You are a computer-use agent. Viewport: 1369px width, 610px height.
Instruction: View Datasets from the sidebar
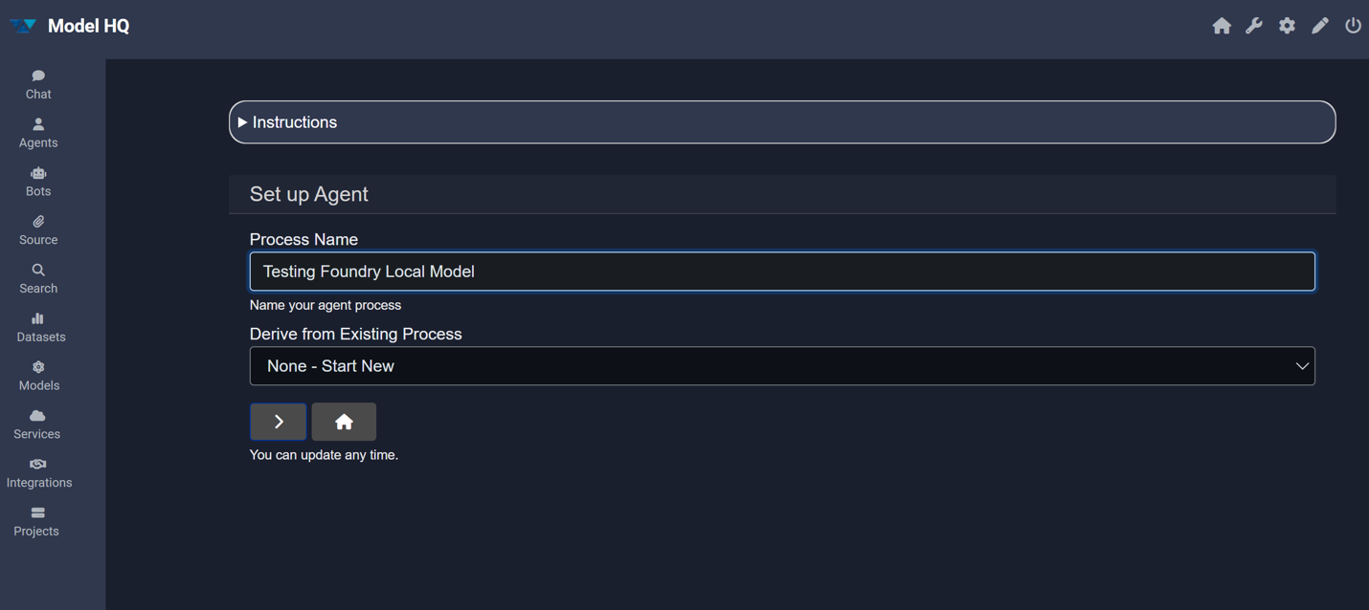pyautogui.click(x=40, y=327)
